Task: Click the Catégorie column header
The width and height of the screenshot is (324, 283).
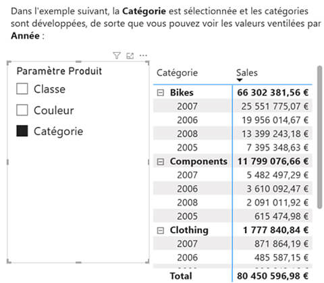Action: click(178, 73)
